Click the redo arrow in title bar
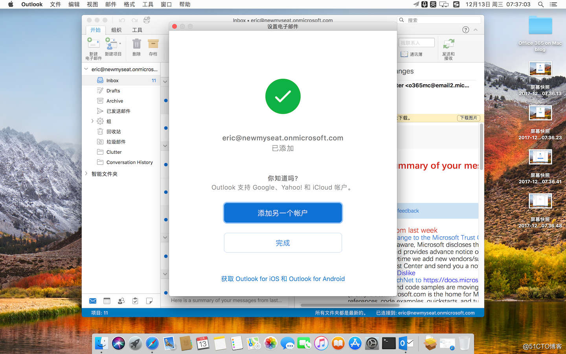Viewport: 566px width, 354px height. (x=134, y=20)
